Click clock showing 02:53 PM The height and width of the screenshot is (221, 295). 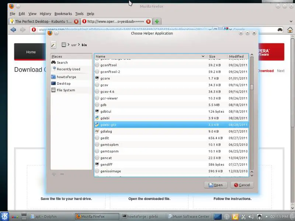point(279,217)
